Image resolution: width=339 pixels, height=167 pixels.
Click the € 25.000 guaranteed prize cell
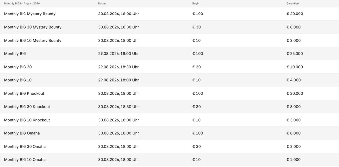pos(294,54)
